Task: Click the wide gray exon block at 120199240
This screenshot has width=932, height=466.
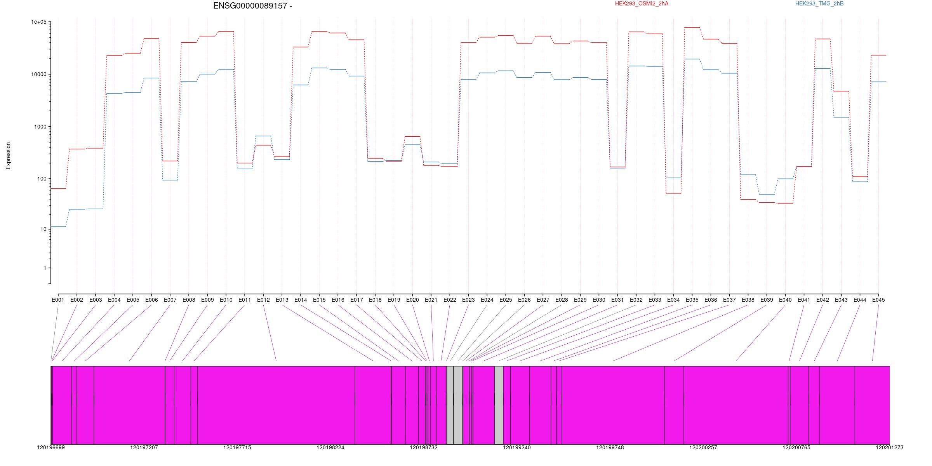Action: pyautogui.click(x=499, y=405)
